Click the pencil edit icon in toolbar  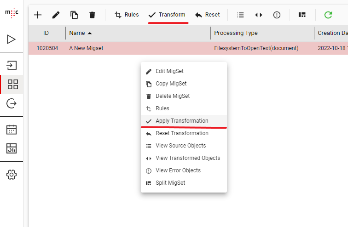(56, 15)
